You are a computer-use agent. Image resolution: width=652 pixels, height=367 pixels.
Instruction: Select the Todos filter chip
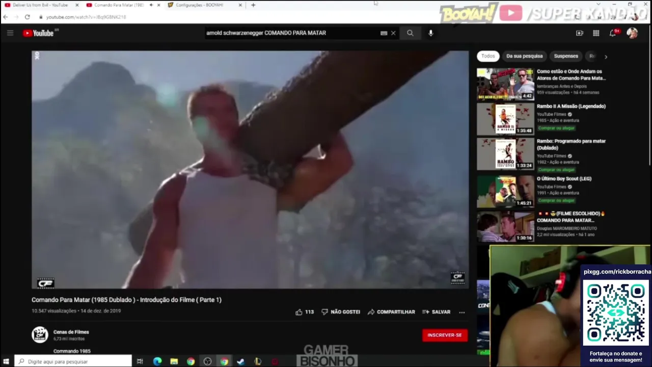tap(488, 56)
